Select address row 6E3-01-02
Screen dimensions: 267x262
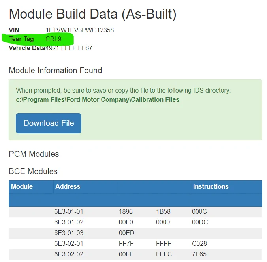69,222
